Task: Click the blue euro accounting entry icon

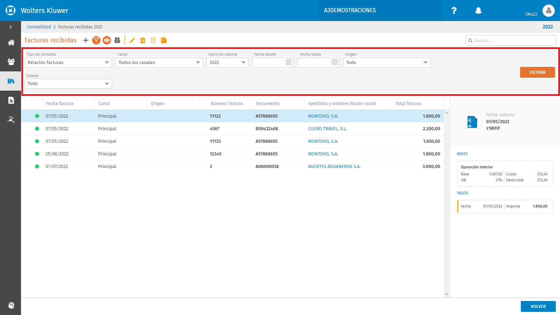Action: [x=472, y=122]
